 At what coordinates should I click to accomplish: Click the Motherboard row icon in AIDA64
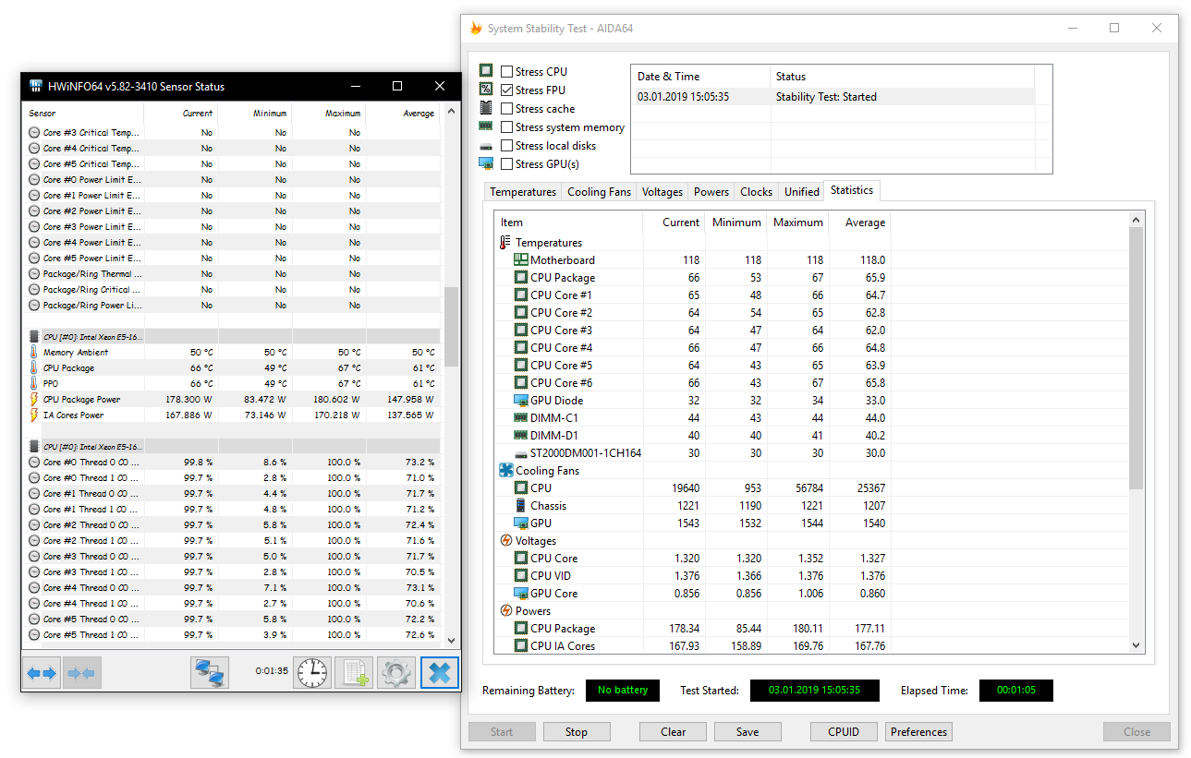[520, 260]
